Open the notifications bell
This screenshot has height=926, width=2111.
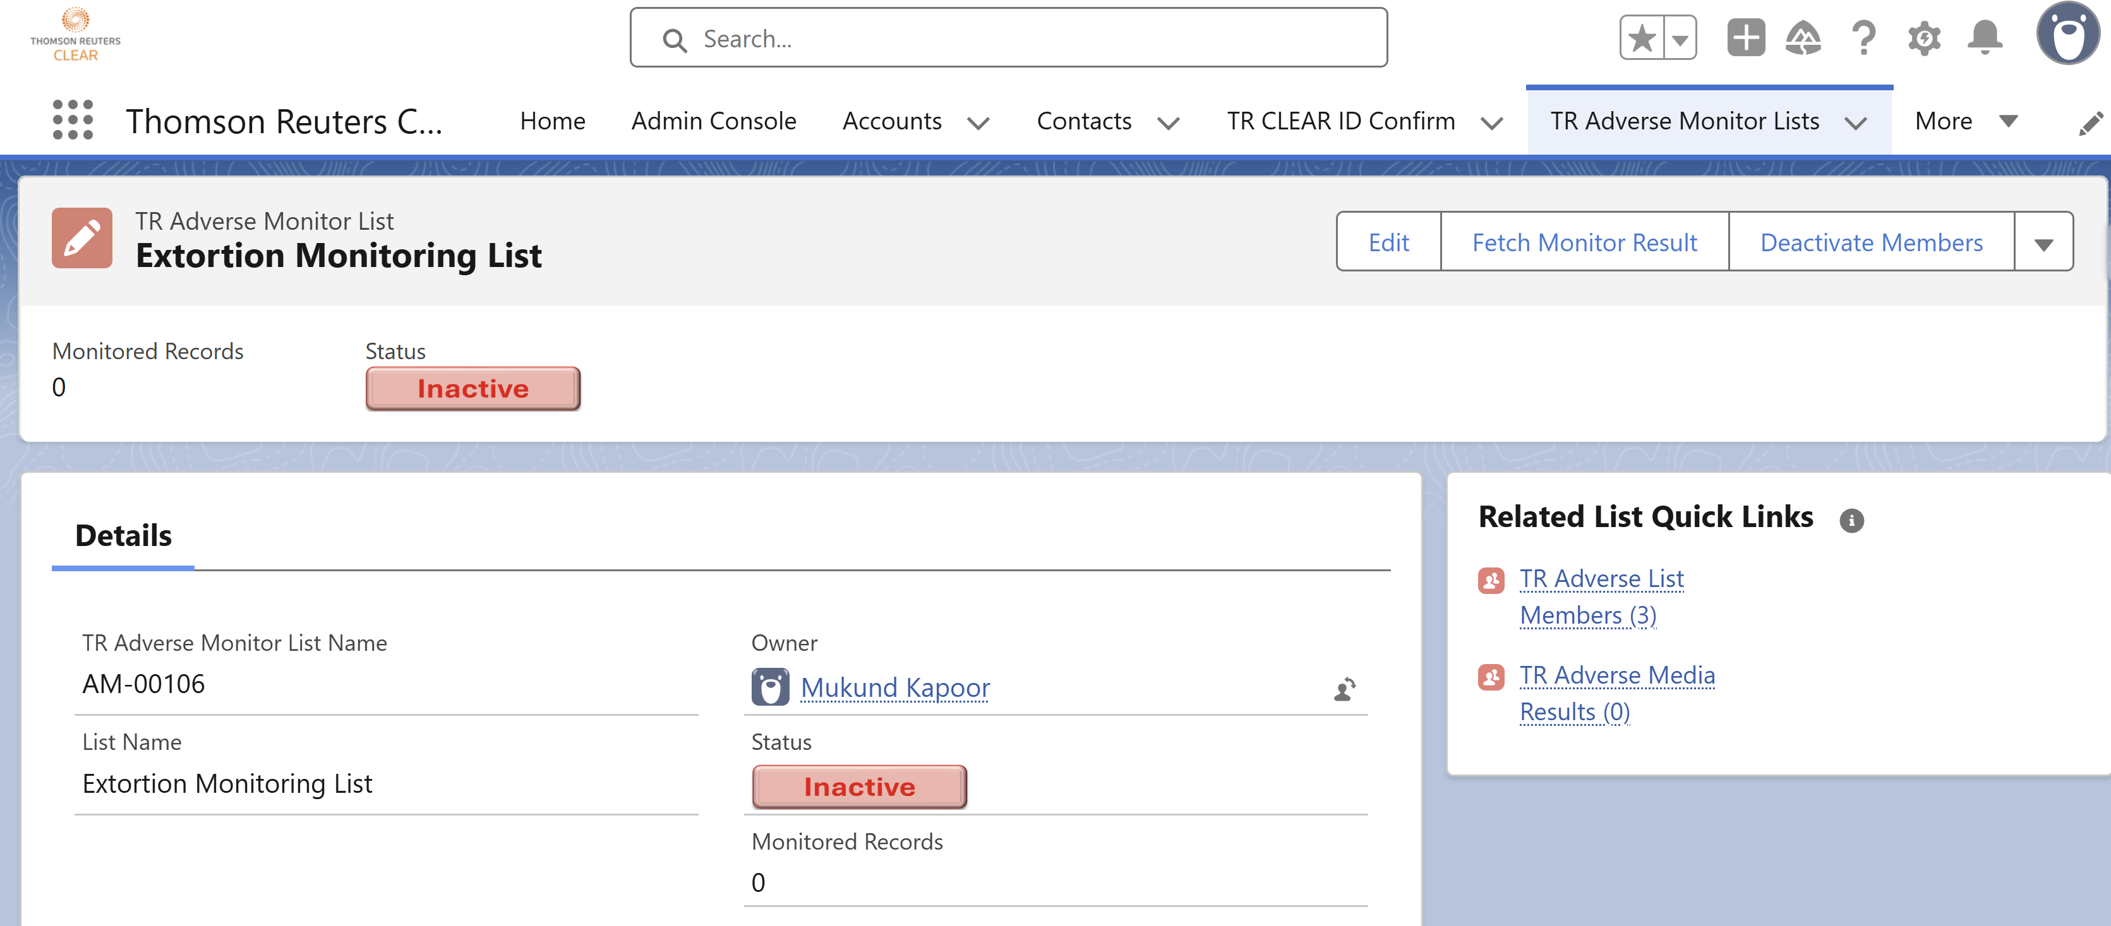(x=1985, y=38)
